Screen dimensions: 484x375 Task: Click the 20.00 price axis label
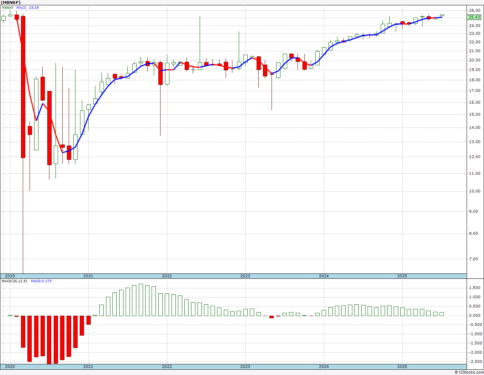click(x=474, y=60)
